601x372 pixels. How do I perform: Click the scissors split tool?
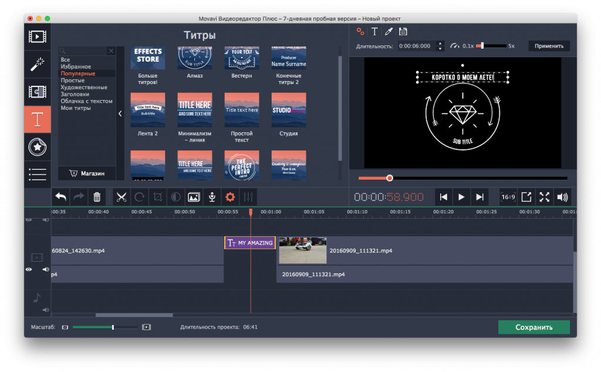[x=121, y=197]
